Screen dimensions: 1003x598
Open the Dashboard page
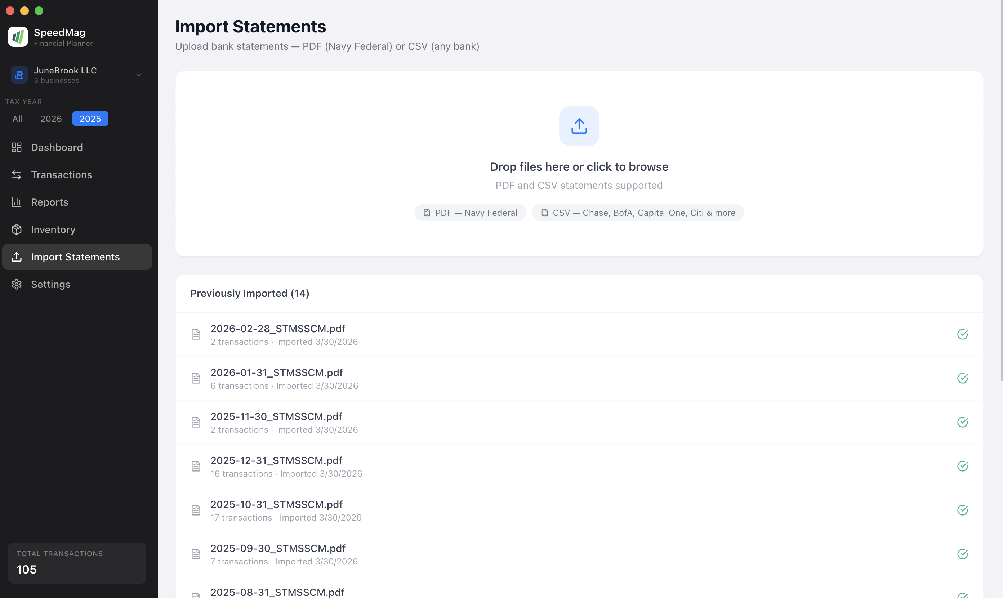[x=57, y=147]
